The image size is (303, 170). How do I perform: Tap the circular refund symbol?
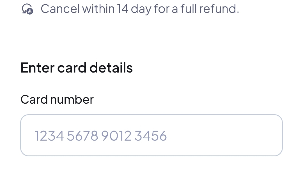pos(27,8)
